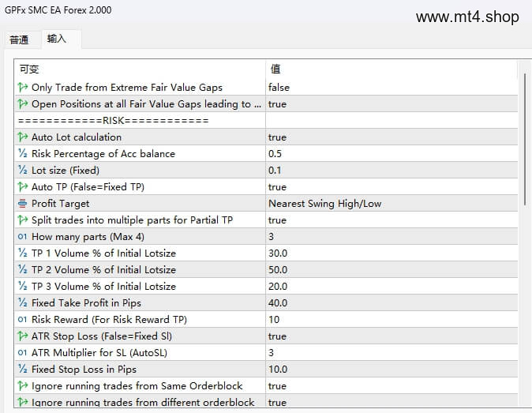Click boolean icon for Only Trade from Extreme Fair Value Gaps
The width and height of the screenshot is (532, 413).
[x=23, y=87]
